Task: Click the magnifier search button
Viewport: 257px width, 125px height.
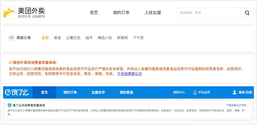Action: (247, 13)
